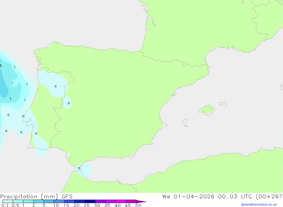The width and height of the screenshot is (283, 207).
Task: Pick the legend swatch between 1 and 2
Action: point(28,201)
